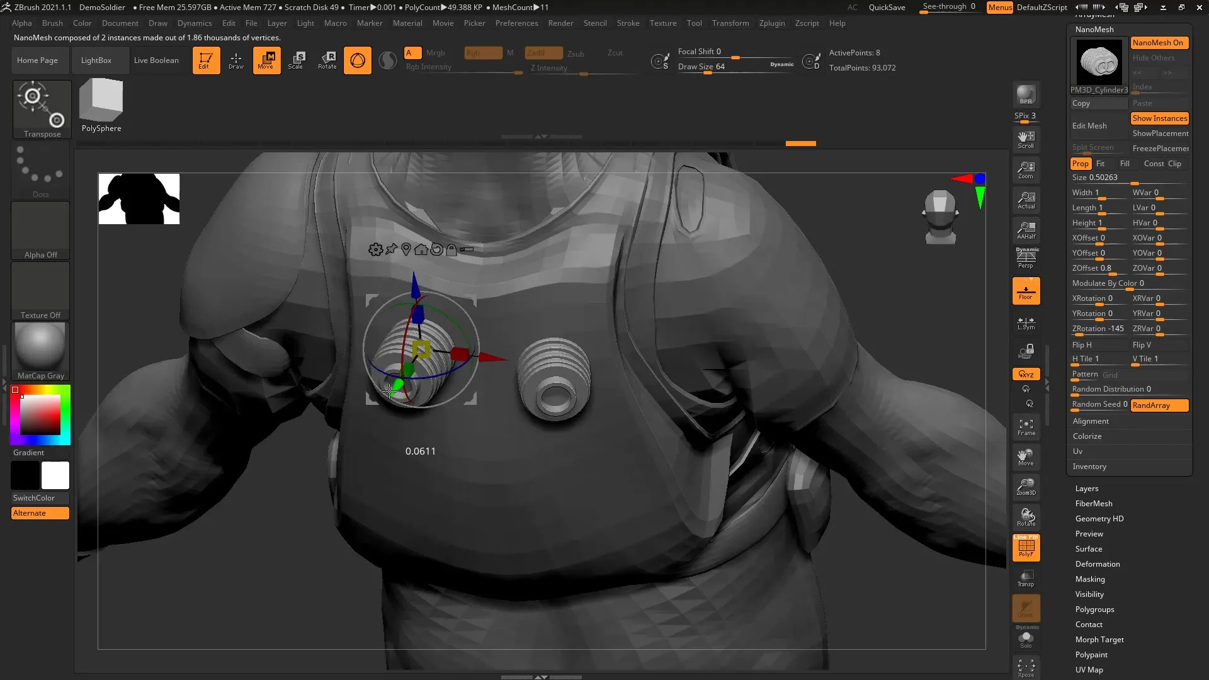Click the gizmo location marker icon

coord(406,249)
